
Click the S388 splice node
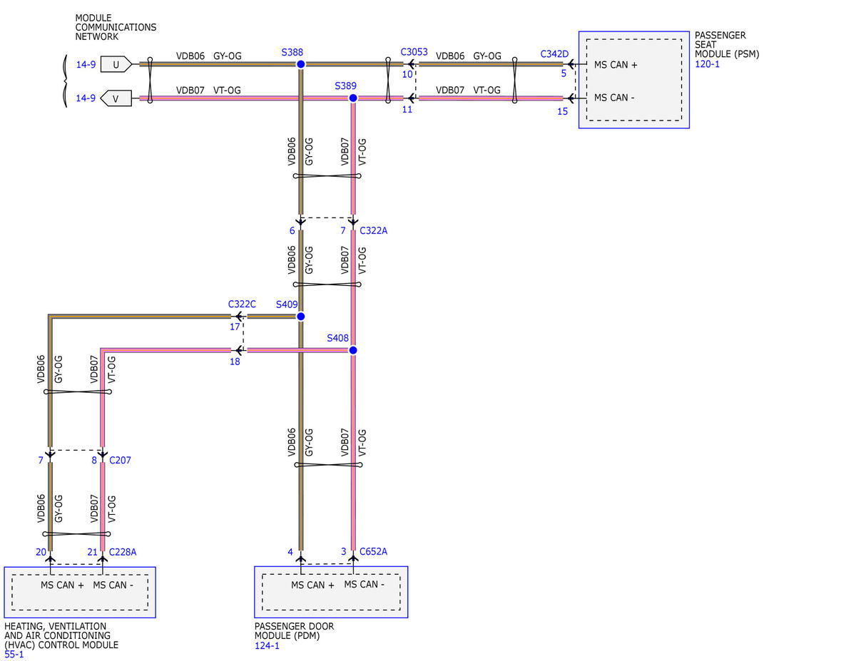point(301,64)
